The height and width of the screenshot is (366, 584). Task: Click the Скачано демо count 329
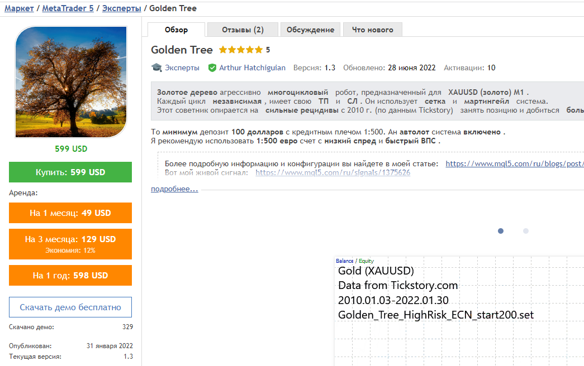127,327
